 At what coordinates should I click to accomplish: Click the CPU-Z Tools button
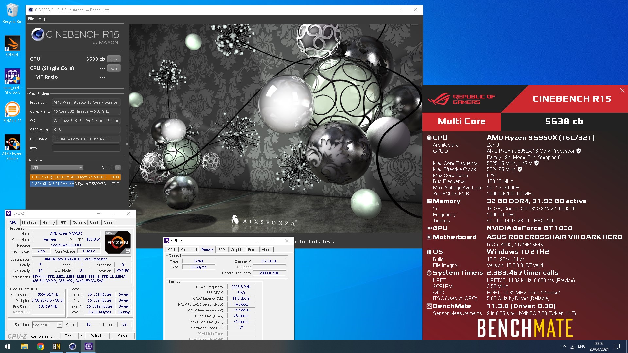click(x=69, y=336)
